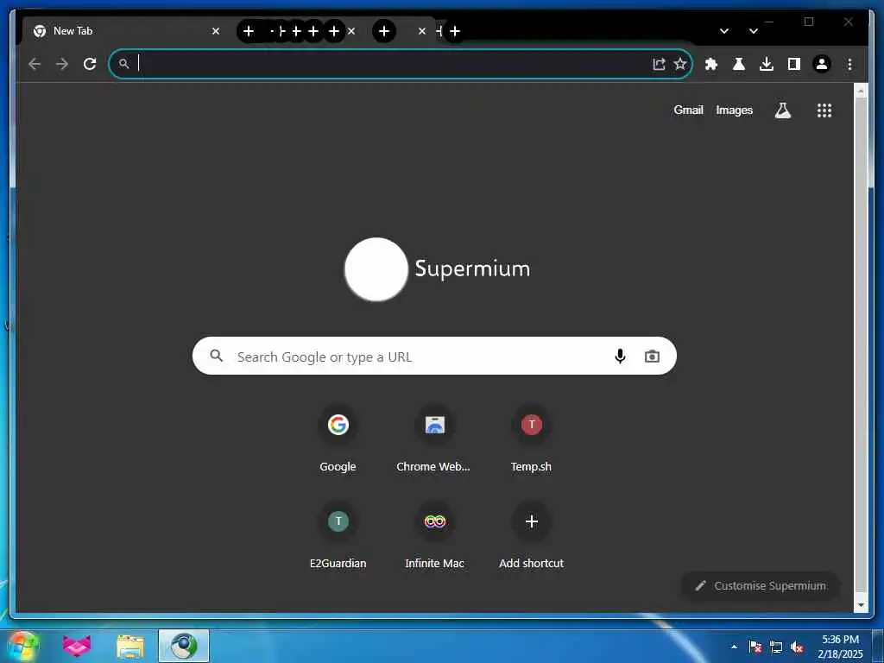Open the network tray icon
Viewport: 884px width, 663px height.
(776, 647)
